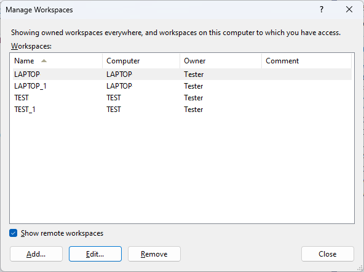Viewport: 364px width, 272px height.
Task: Select the TEST workspace name
Action: (x=22, y=98)
